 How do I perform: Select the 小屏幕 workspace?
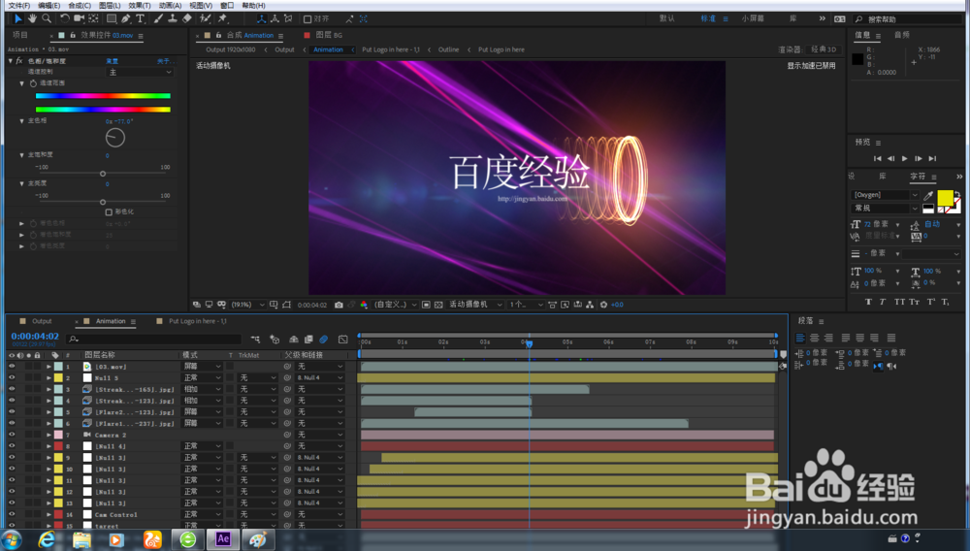coord(753,18)
